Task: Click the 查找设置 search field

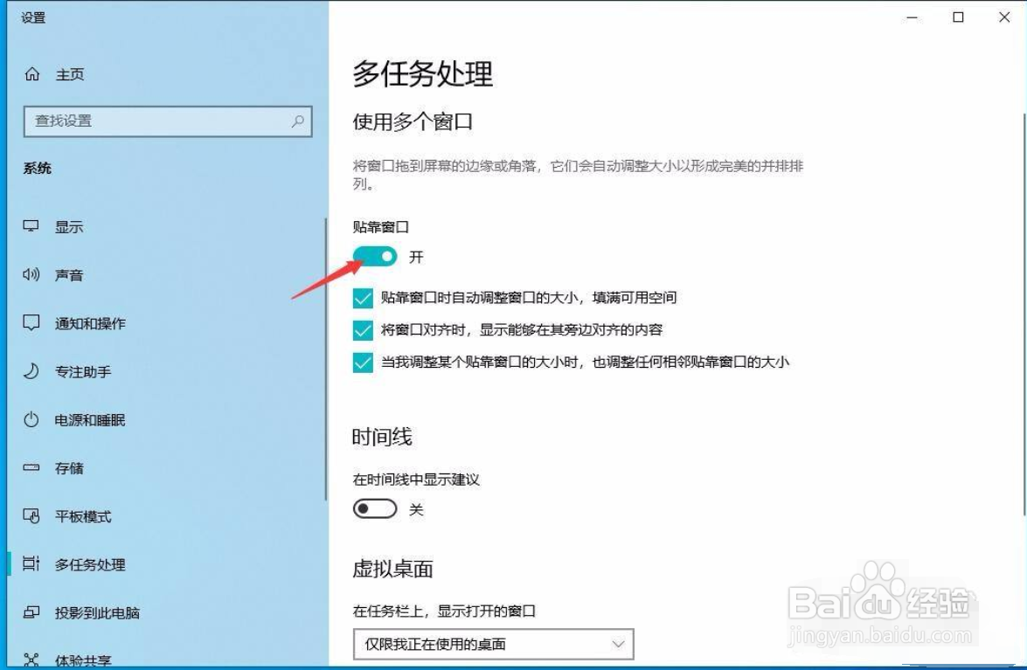Action: coord(168,121)
